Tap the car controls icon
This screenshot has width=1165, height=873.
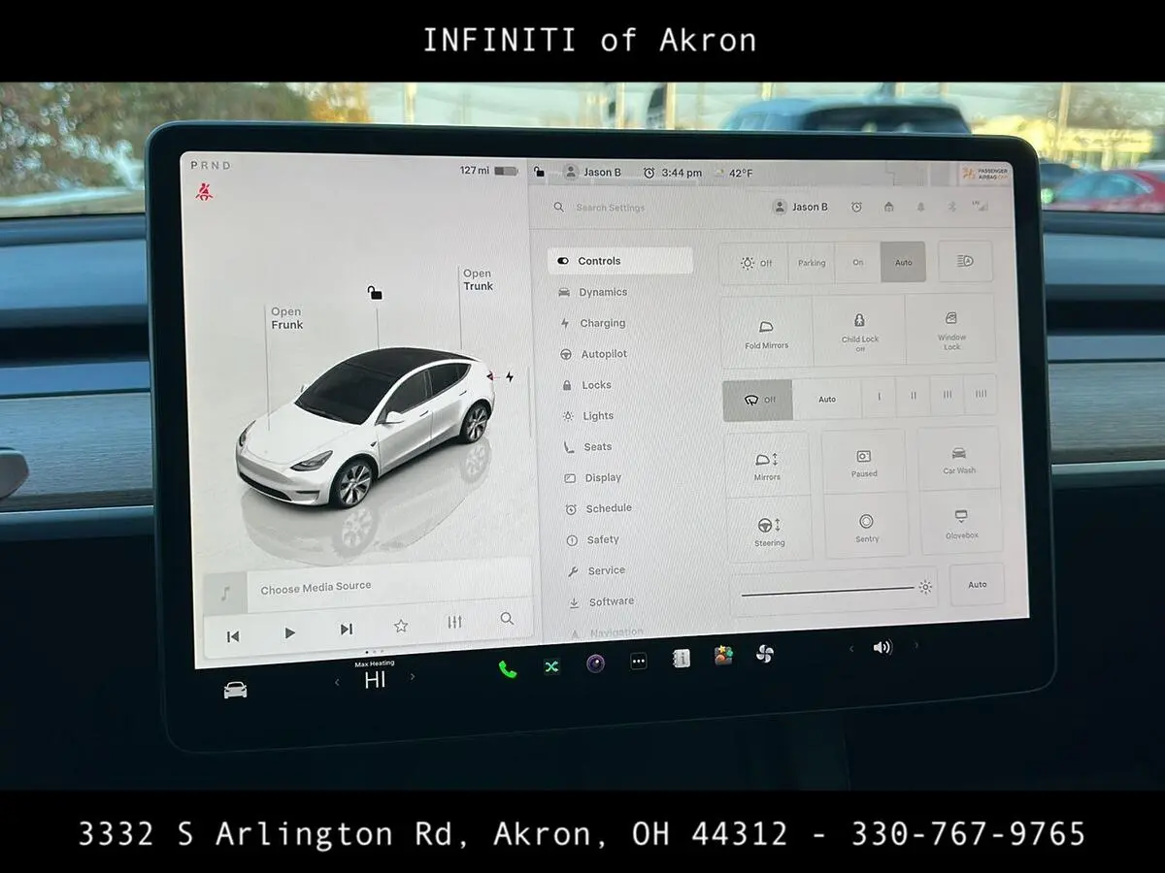coord(235,690)
